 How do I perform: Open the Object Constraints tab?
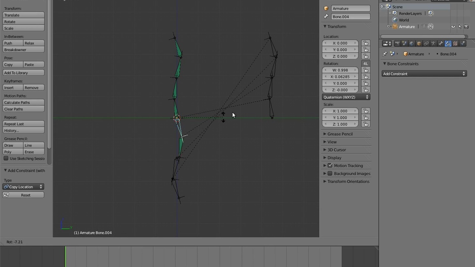426,43
